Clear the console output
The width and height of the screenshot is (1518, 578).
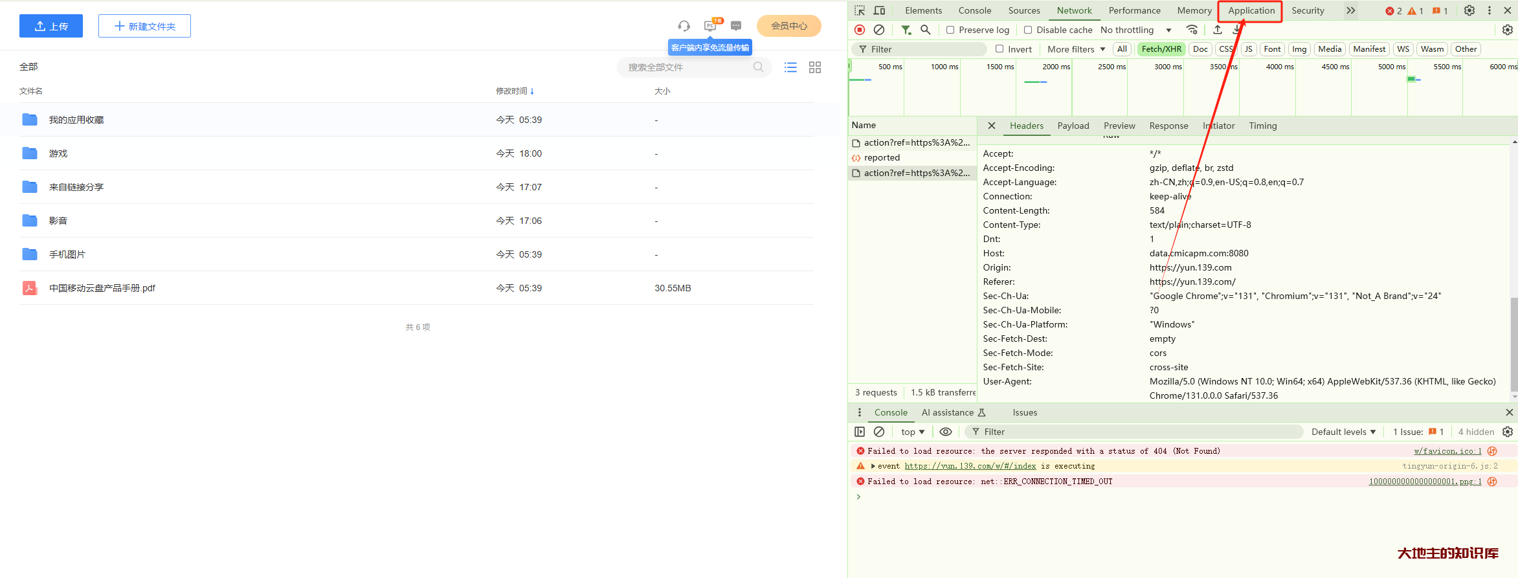pos(879,432)
